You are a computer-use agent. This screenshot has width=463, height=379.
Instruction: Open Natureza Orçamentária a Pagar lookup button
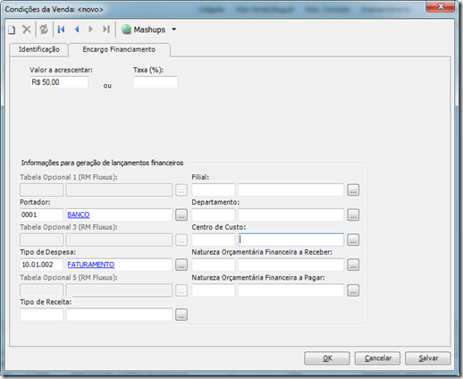pyautogui.click(x=353, y=291)
